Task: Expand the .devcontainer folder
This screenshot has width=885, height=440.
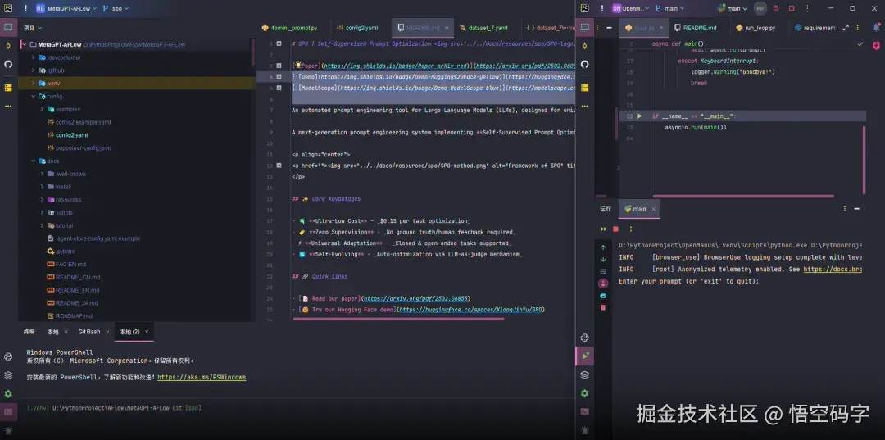Action: tap(34, 57)
